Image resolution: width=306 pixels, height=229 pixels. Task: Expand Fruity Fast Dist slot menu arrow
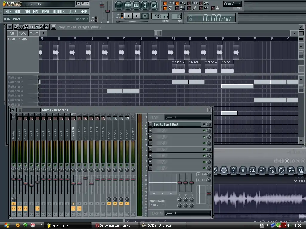(x=150, y=124)
